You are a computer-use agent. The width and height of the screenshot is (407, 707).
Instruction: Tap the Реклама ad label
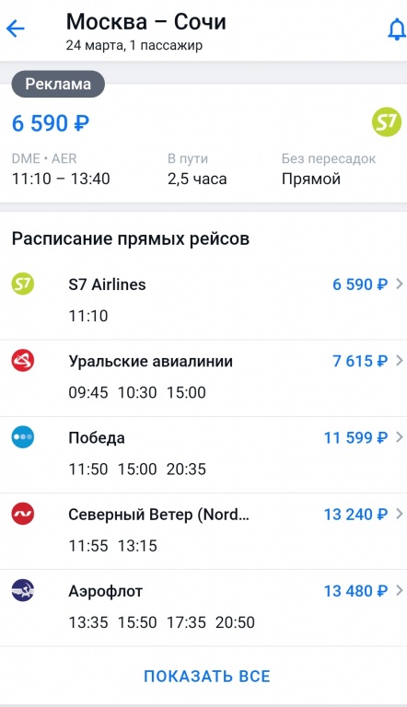[x=58, y=84]
